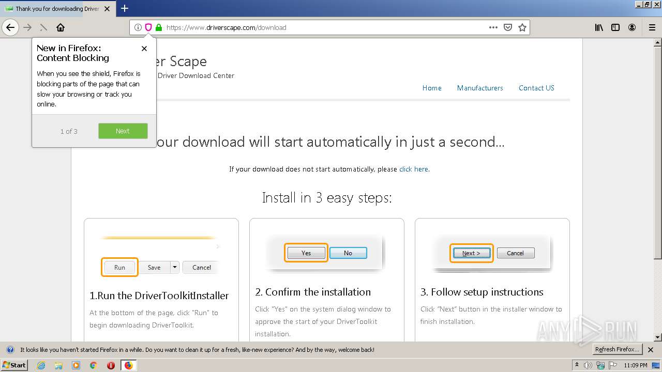The height and width of the screenshot is (372, 662).
Task: Close the 'Thank you for downloading' tab
Action: click(107, 9)
